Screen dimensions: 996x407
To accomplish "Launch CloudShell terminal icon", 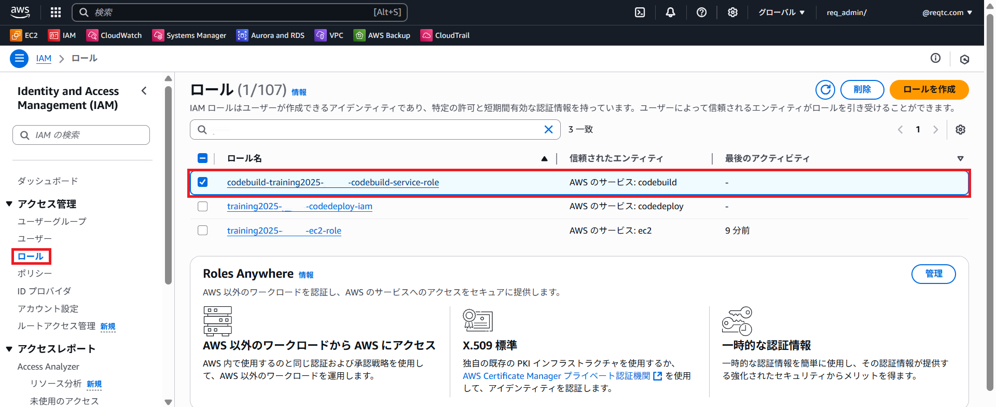I will pos(640,12).
